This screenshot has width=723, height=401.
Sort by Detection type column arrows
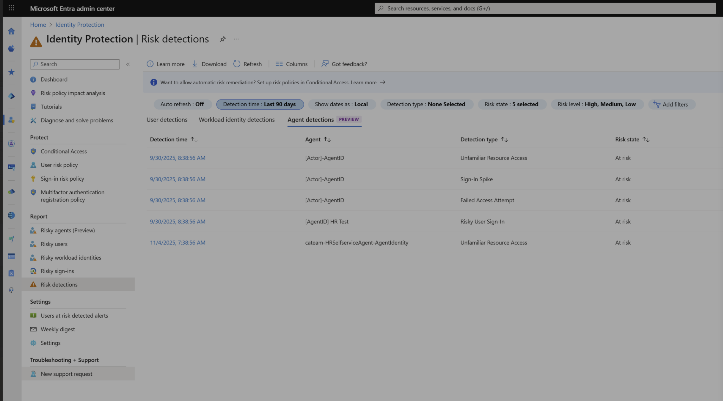[504, 139]
